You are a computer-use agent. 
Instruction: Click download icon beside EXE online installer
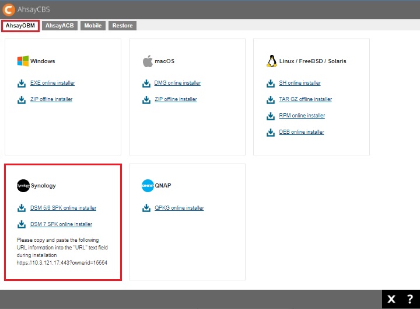(x=22, y=83)
